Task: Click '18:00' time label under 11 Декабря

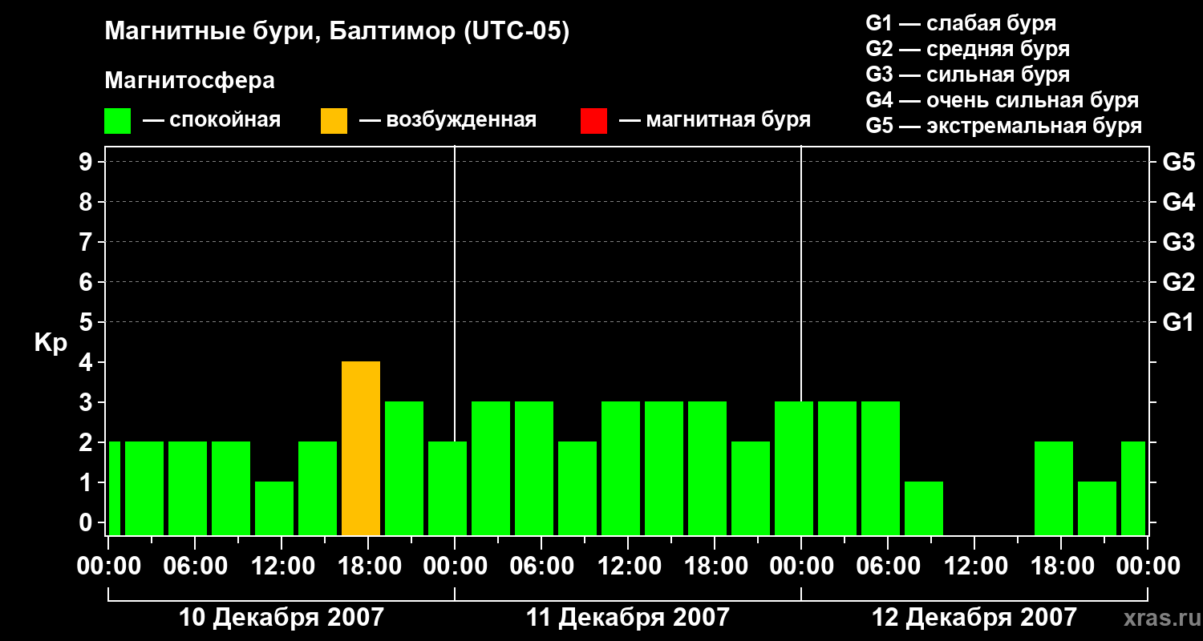Action: [715, 566]
